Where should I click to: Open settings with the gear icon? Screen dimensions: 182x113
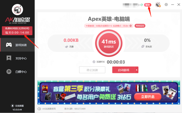click(166, 5)
